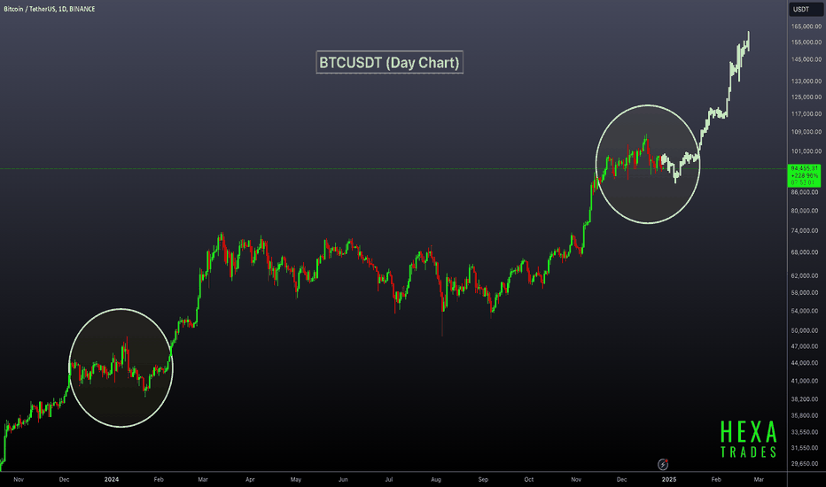
Task: Click the 80,000.00 price axis label
Action: [806, 211]
